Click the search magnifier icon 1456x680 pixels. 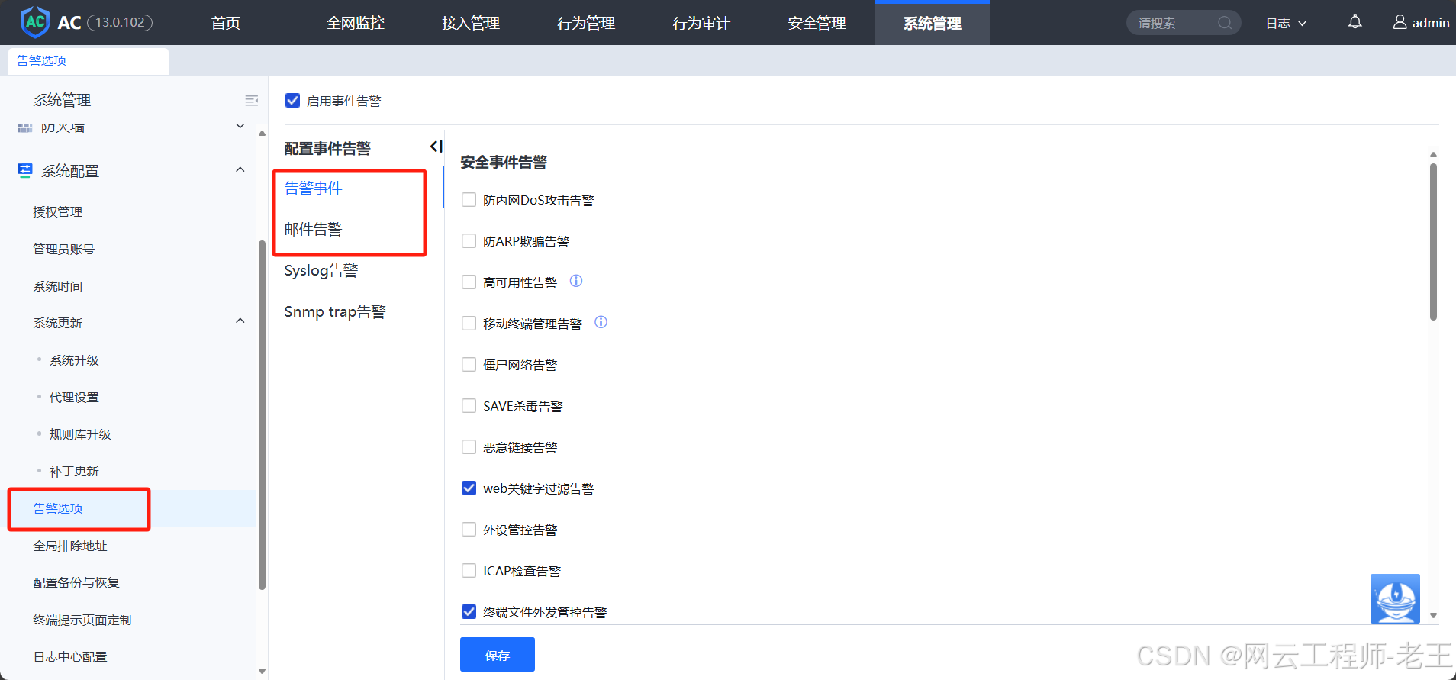click(1225, 23)
